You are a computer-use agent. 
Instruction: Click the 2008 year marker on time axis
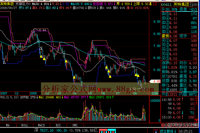(x=33, y=94)
